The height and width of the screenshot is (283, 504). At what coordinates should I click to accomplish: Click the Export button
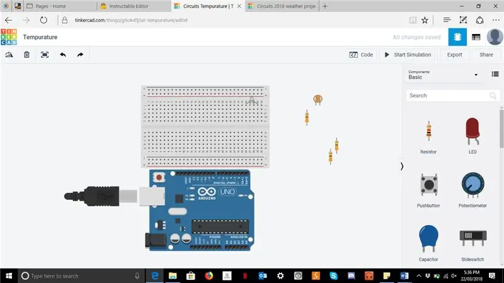click(454, 55)
